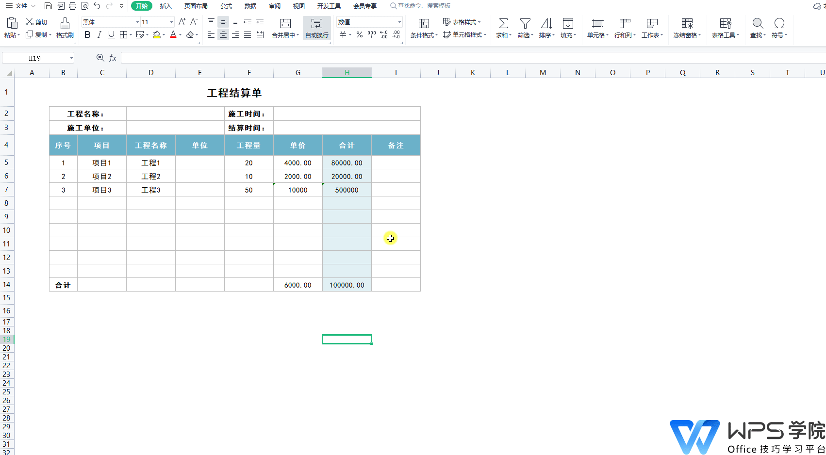Open the 行和列 rows and columns button

(x=625, y=28)
